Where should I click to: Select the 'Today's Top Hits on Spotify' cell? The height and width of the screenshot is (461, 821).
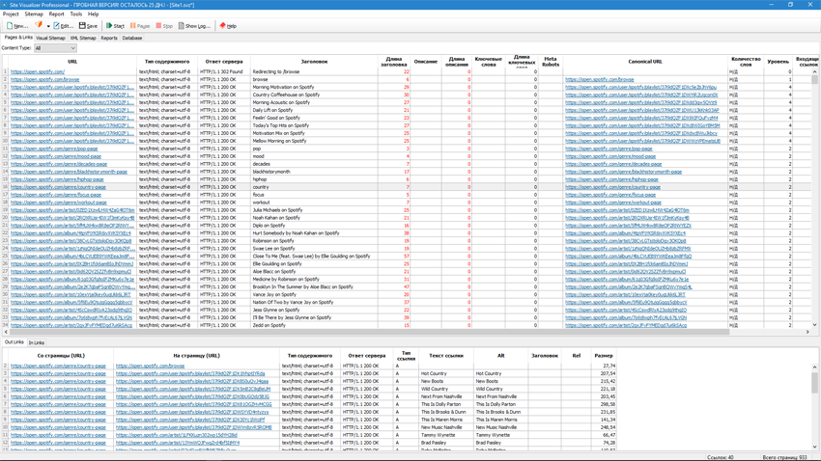point(314,125)
